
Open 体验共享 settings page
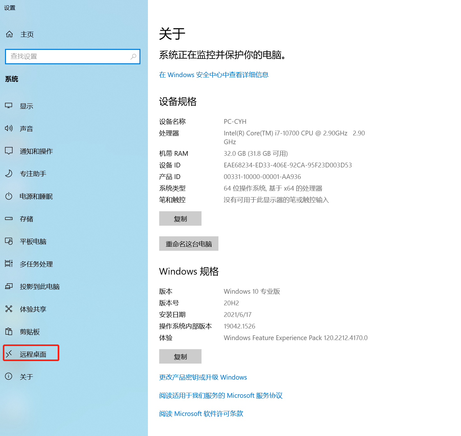click(x=33, y=309)
